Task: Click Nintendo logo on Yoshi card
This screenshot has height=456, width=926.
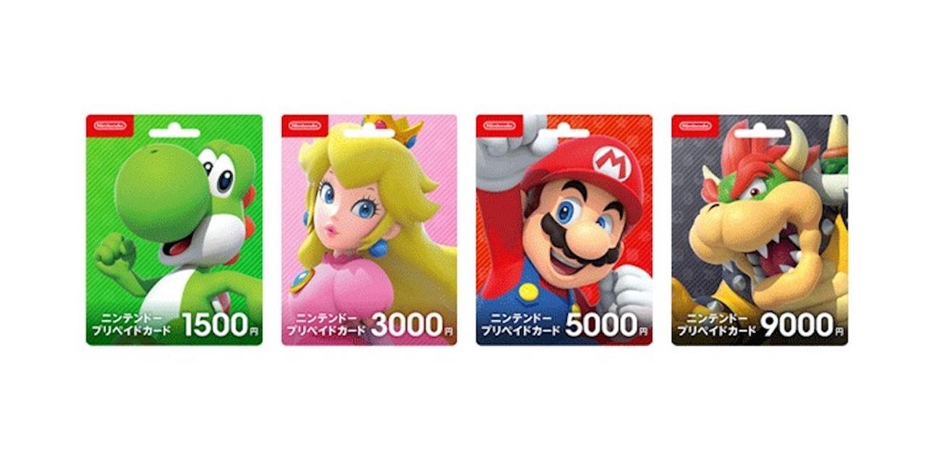Action: (x=109, y=125)
